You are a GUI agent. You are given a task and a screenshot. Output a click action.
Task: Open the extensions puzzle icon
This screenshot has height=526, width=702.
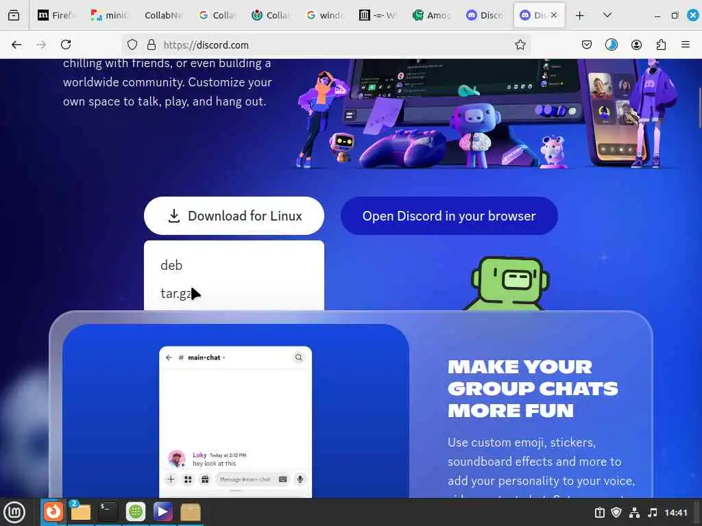[661, 45]
